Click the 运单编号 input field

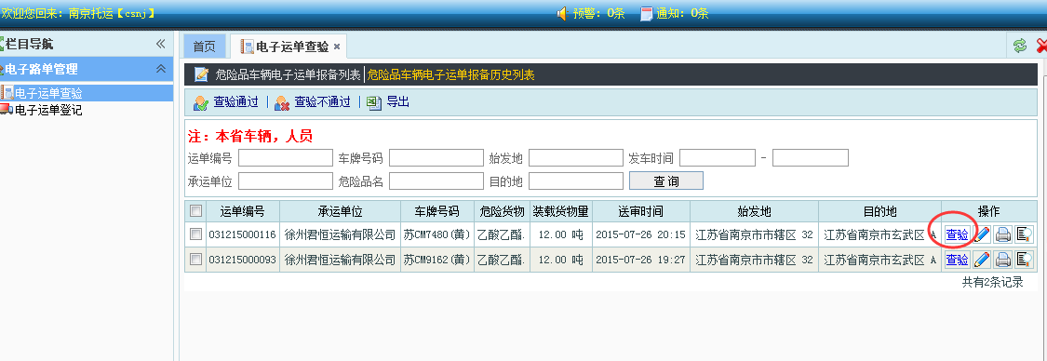[x=285, y=158]
